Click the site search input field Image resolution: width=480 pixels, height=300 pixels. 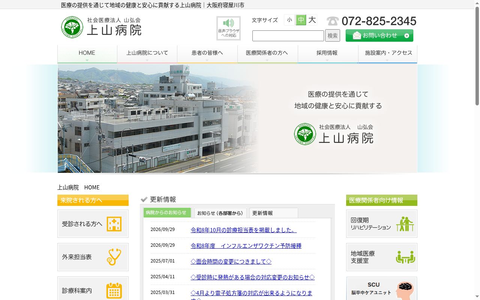coord(288,36)
